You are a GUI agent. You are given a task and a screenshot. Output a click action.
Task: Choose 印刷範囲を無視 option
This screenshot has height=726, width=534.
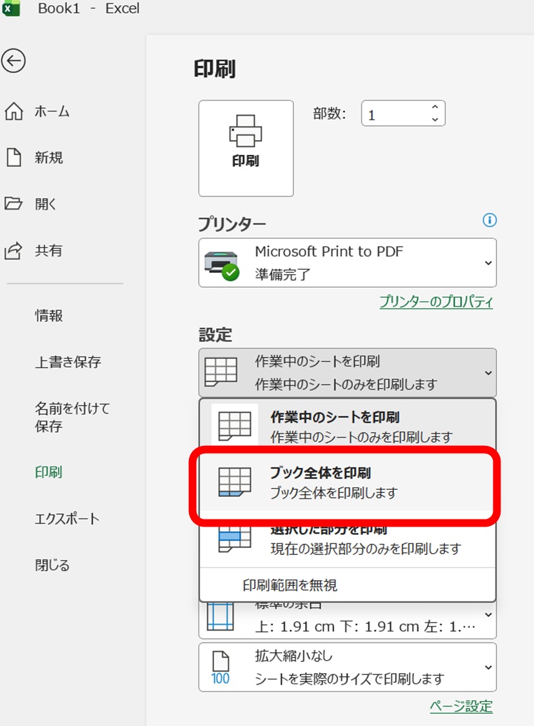coord(290,585)
